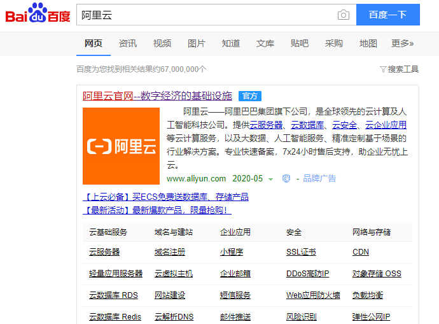Open the 阿里云官网 result title link

click(x=157, y=95)
